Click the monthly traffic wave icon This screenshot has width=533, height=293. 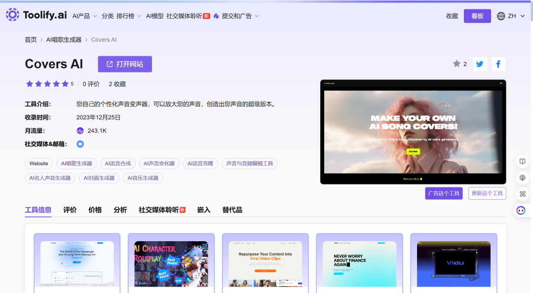pyautogui.click(x=80, y=131)
